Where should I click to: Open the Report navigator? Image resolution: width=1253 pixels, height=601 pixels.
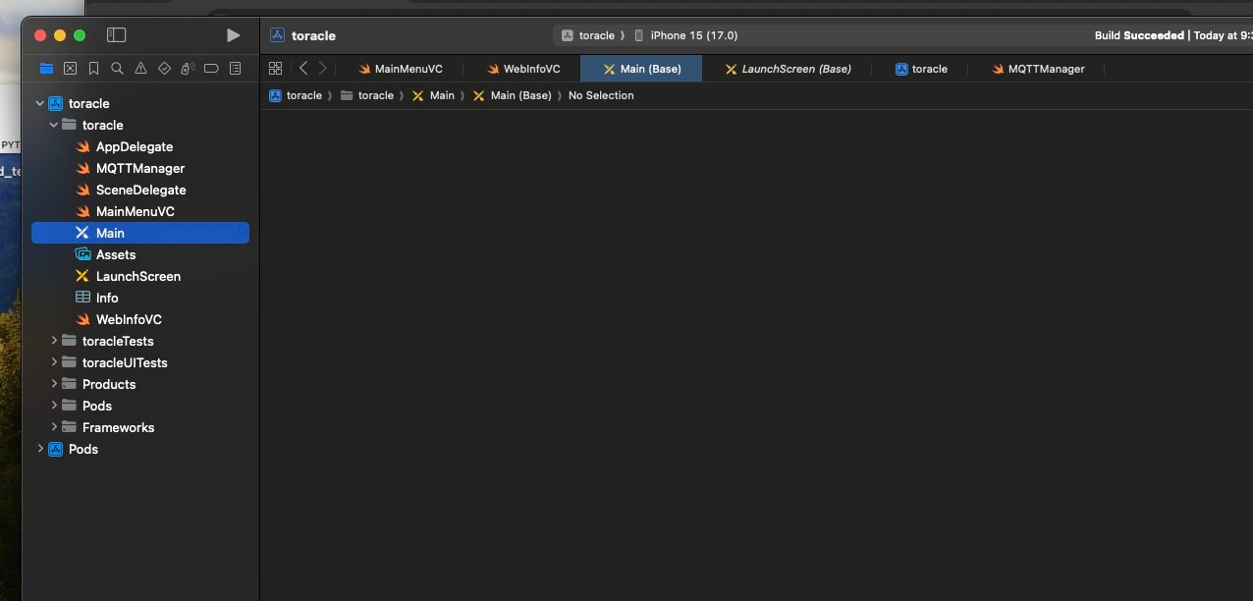(x=235, y=69)
